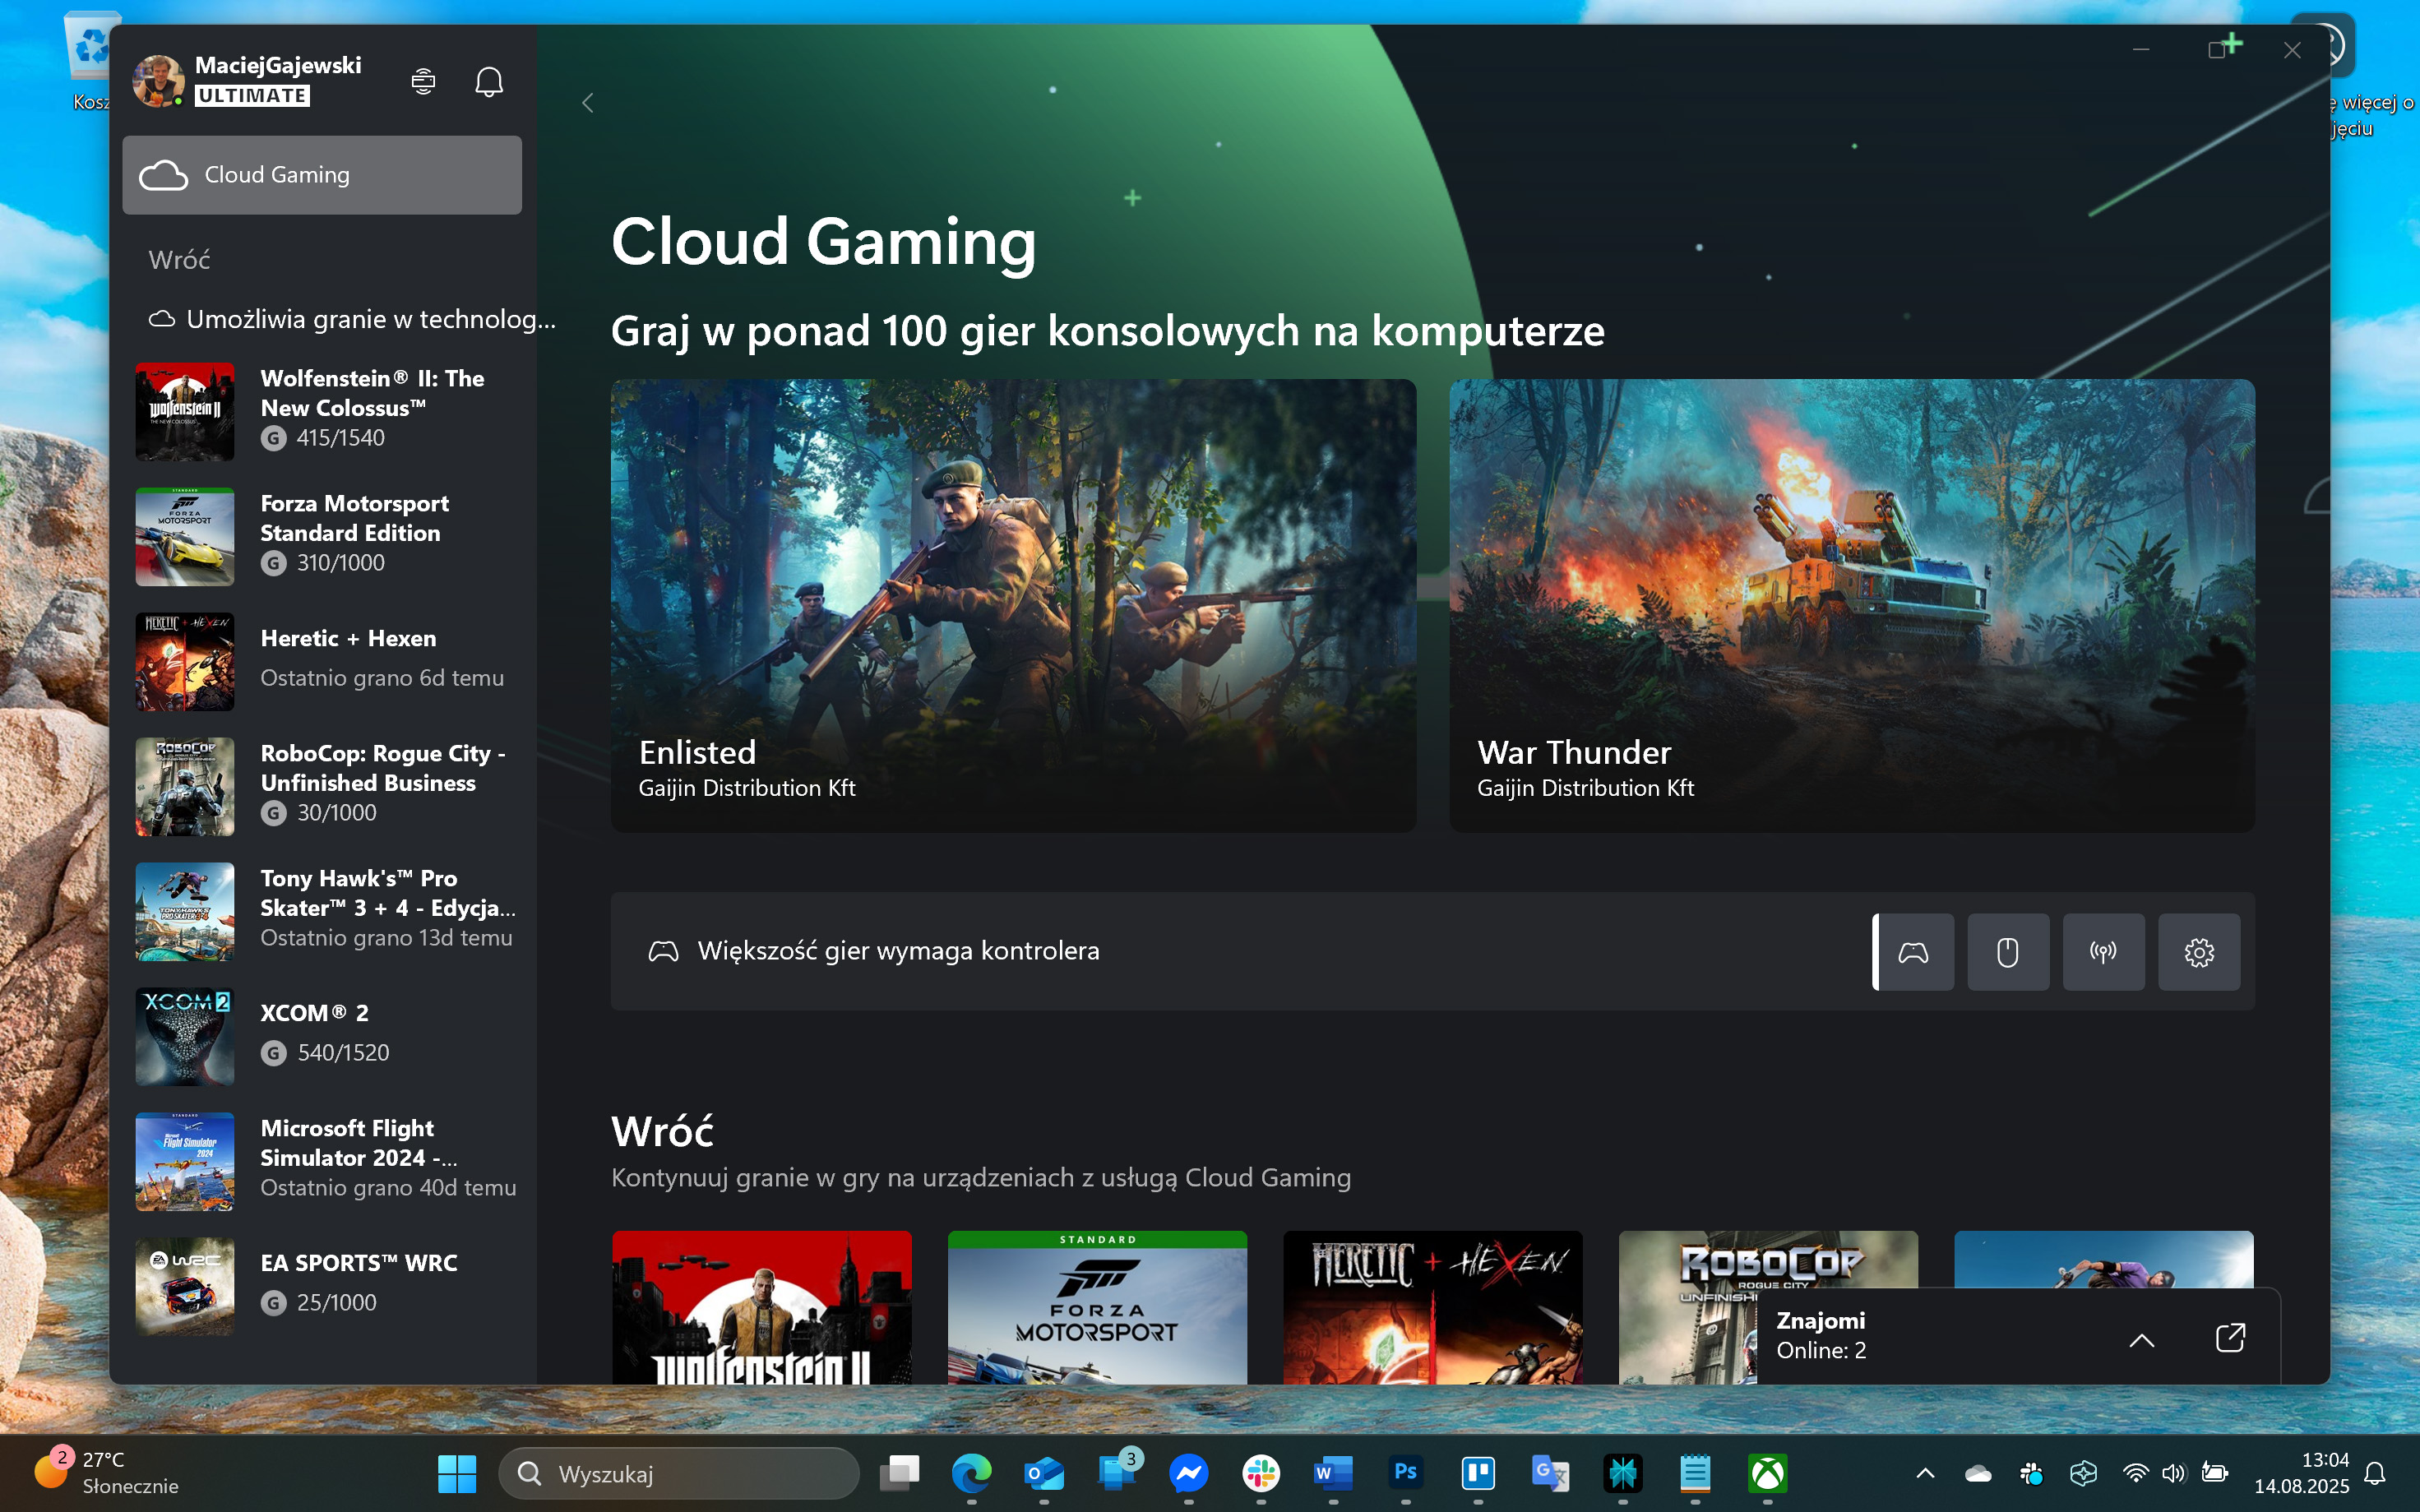Open the Wolfenstein II cover in Wróć row

[x=762, y=1307]
